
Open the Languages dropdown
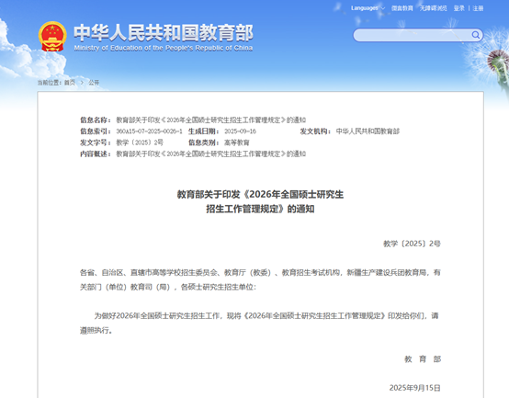(368, 8)
